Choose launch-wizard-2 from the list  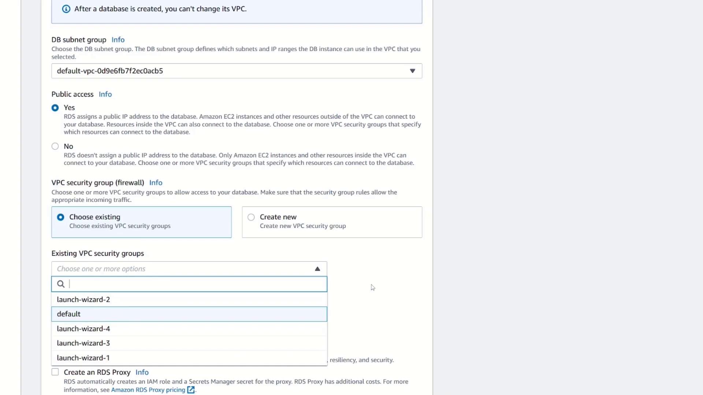point(83,300)
